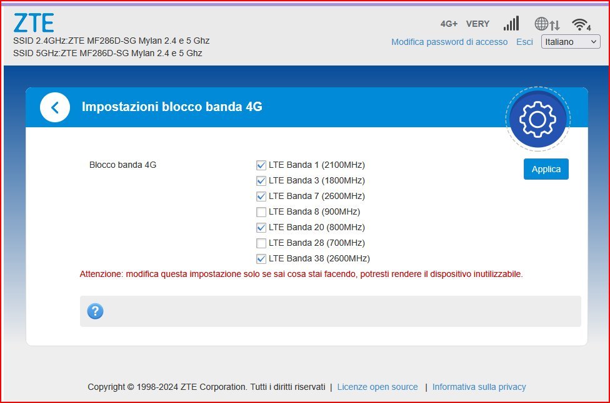Image resolution: width=610 pixels, height=403 pixels.
Task: Open Modifica password di accesso link
Action: pos(449,42)
